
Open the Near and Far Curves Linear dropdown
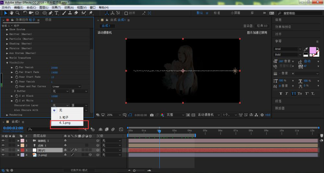pyautogui.click(x=66, y=86)
